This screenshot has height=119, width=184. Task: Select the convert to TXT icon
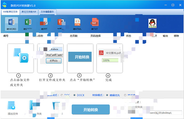[94, 24]
